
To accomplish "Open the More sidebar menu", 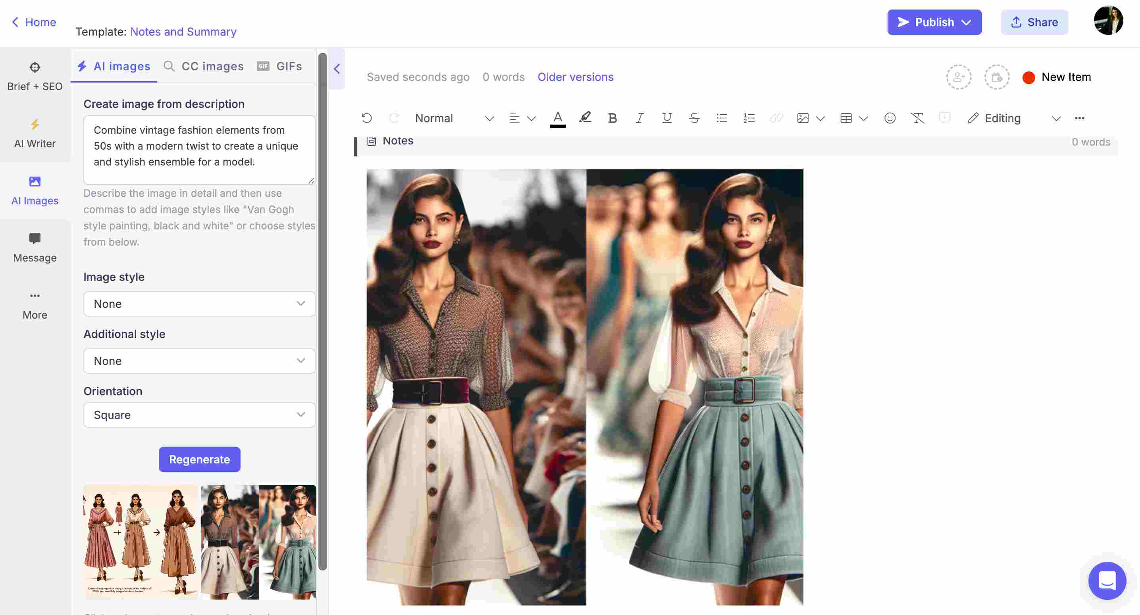I will [35, 305].
